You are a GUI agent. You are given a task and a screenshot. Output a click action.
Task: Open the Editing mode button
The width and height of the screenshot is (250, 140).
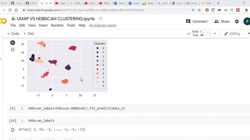pos(232,34)
